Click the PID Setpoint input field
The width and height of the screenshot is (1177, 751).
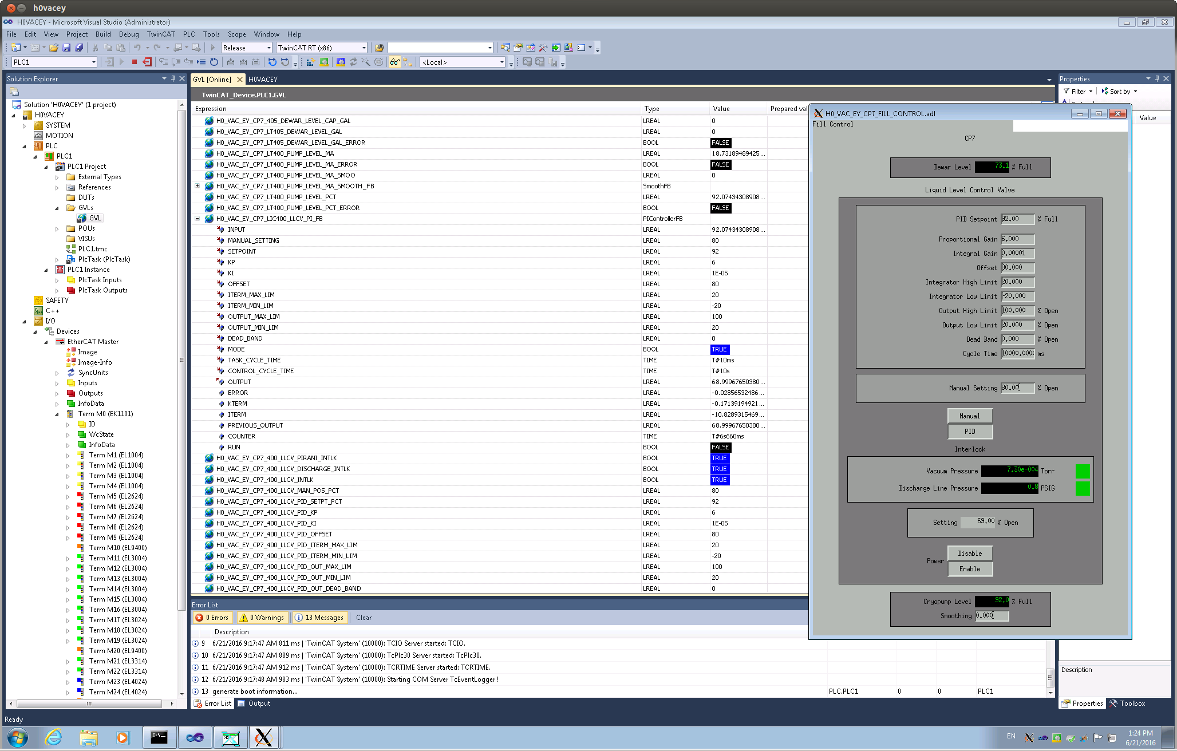[1018, 219]
